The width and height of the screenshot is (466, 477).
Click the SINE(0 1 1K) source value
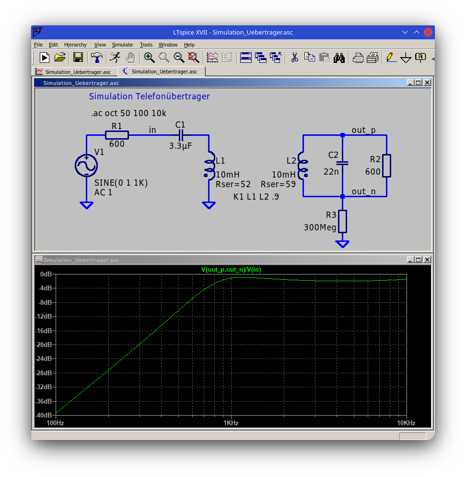tap(121, 183)
